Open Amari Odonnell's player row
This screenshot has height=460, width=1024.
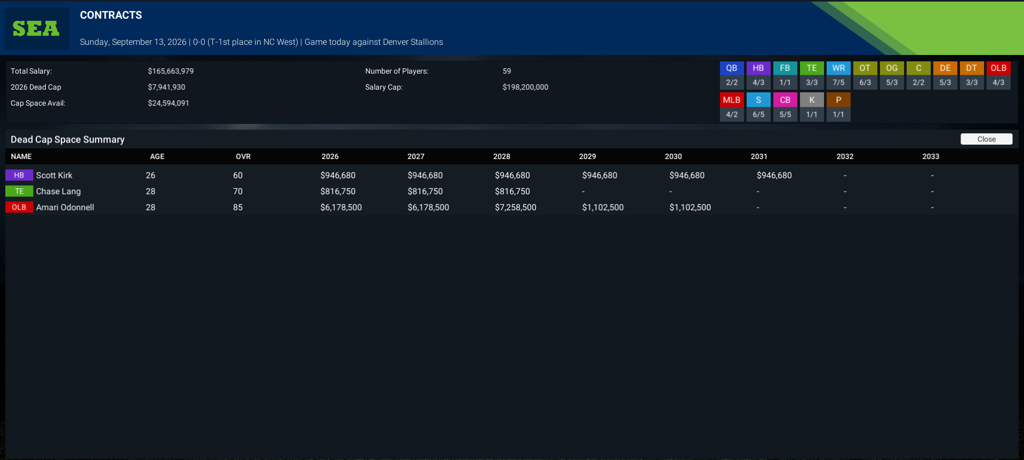point(512,207)
